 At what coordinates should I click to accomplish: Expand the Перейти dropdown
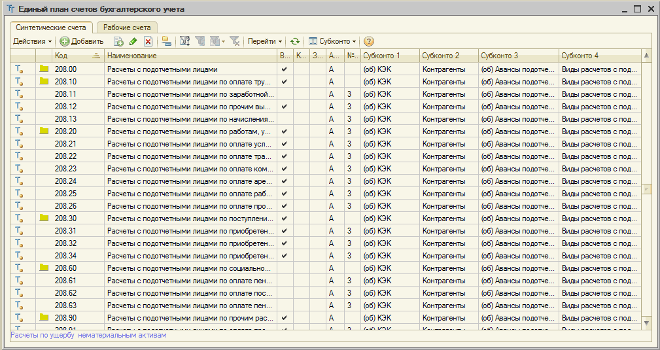265,41
